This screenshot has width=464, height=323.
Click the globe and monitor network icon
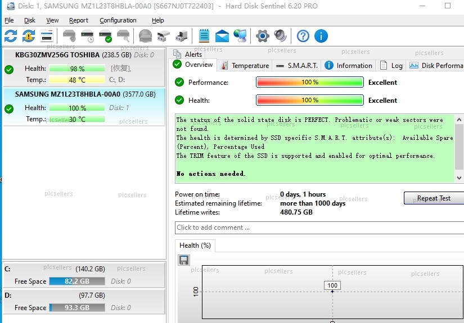click(x=240, y=36)
